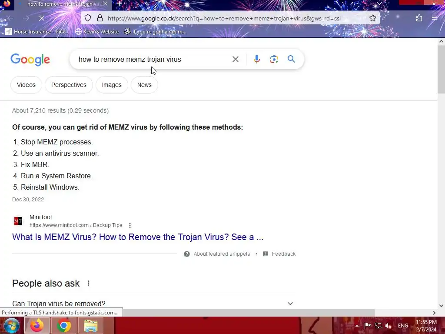Image resolution: width=445 pixels, height=334 pixels.
Task: Click the Stop MEMZ processes step text
Action: click(x=57, y=142)
